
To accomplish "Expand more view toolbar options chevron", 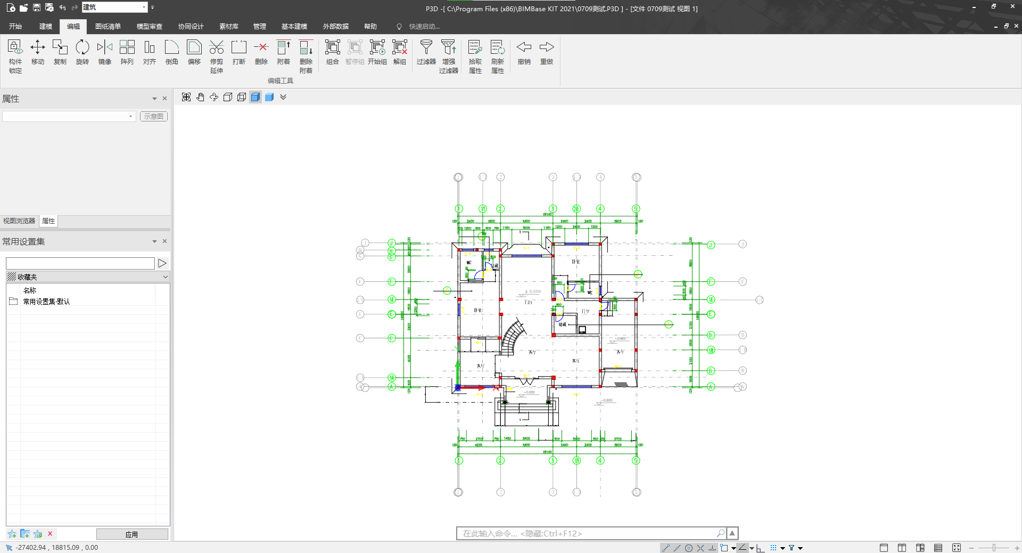I will click(283, 97).
